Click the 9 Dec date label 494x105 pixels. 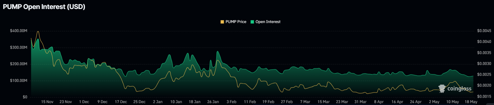[103, 102]
